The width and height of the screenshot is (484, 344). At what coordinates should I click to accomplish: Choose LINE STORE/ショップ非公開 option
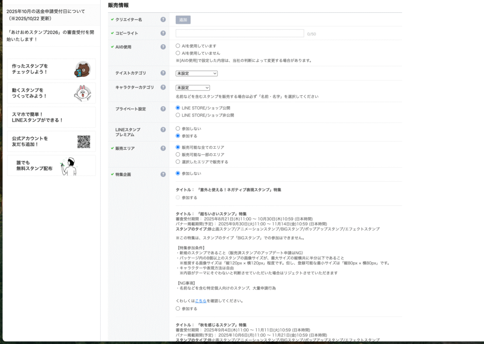178,115
